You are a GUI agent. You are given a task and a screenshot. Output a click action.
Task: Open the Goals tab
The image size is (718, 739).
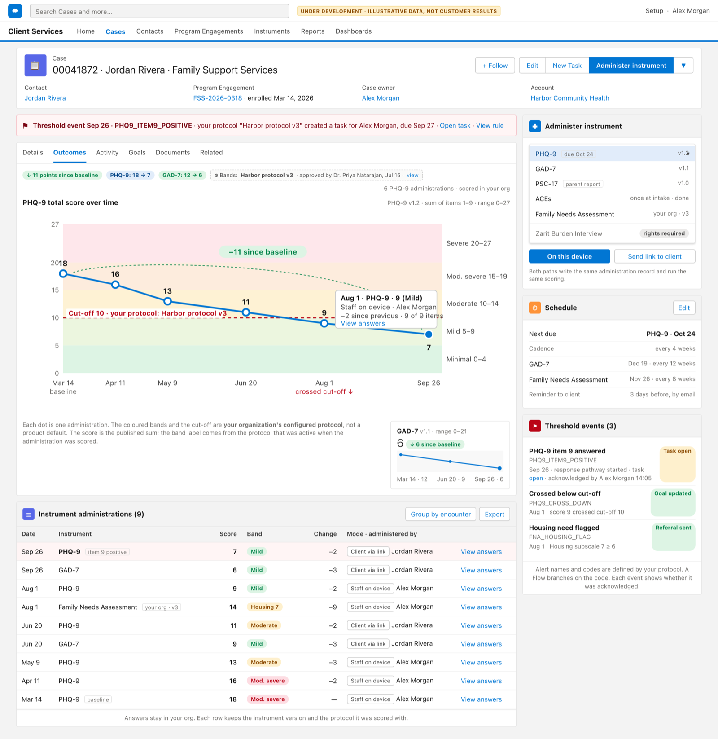coord(137,153)
